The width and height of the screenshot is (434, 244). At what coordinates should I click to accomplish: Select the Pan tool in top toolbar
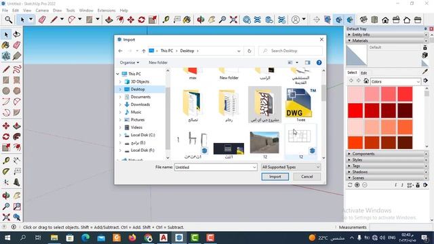point(212,20)
